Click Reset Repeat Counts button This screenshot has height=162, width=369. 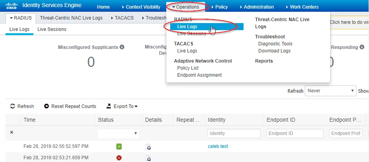point(70,106)
